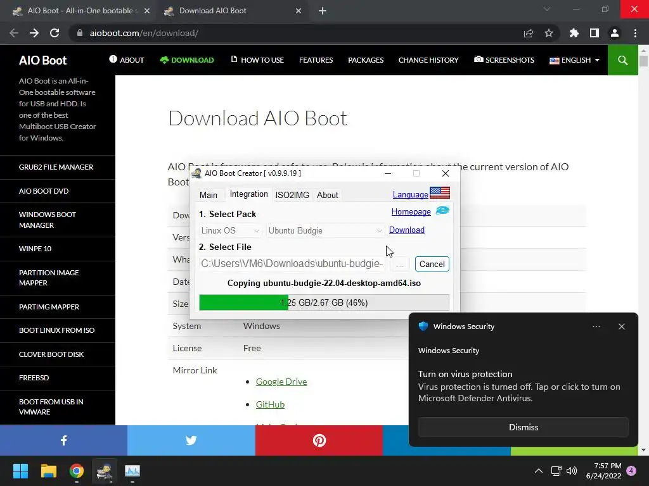Click the AIO Boot Creator taskbar icon
649x486 pixels.
[x=105, y=471]
